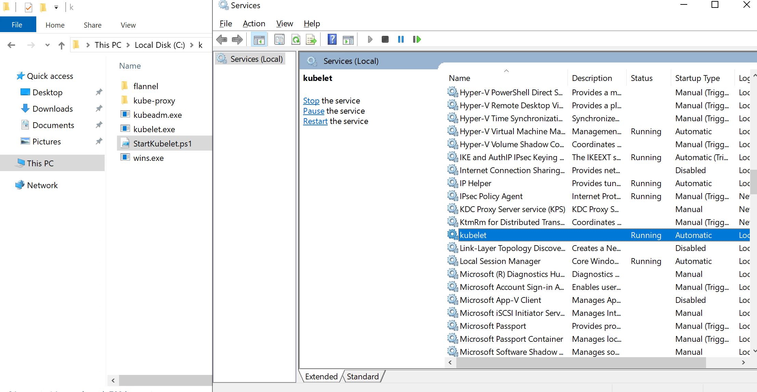The image size is (757, 392).
Task: Select the kubelet service row
Action: (598, 235)
